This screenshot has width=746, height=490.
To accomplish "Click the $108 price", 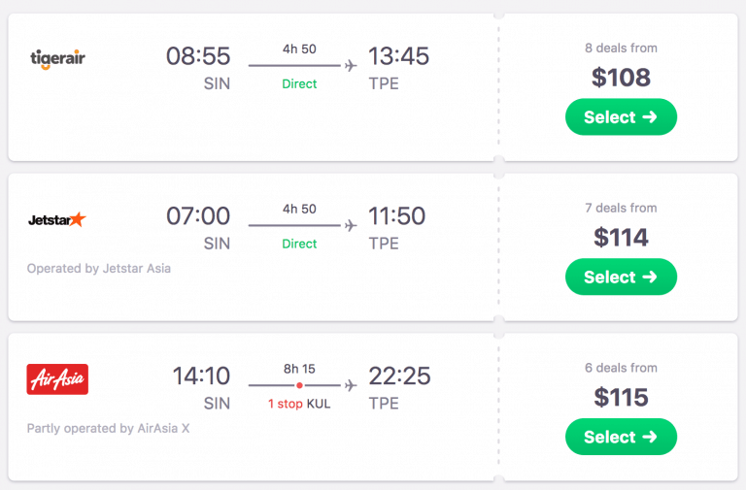I will tap(621, 78).
